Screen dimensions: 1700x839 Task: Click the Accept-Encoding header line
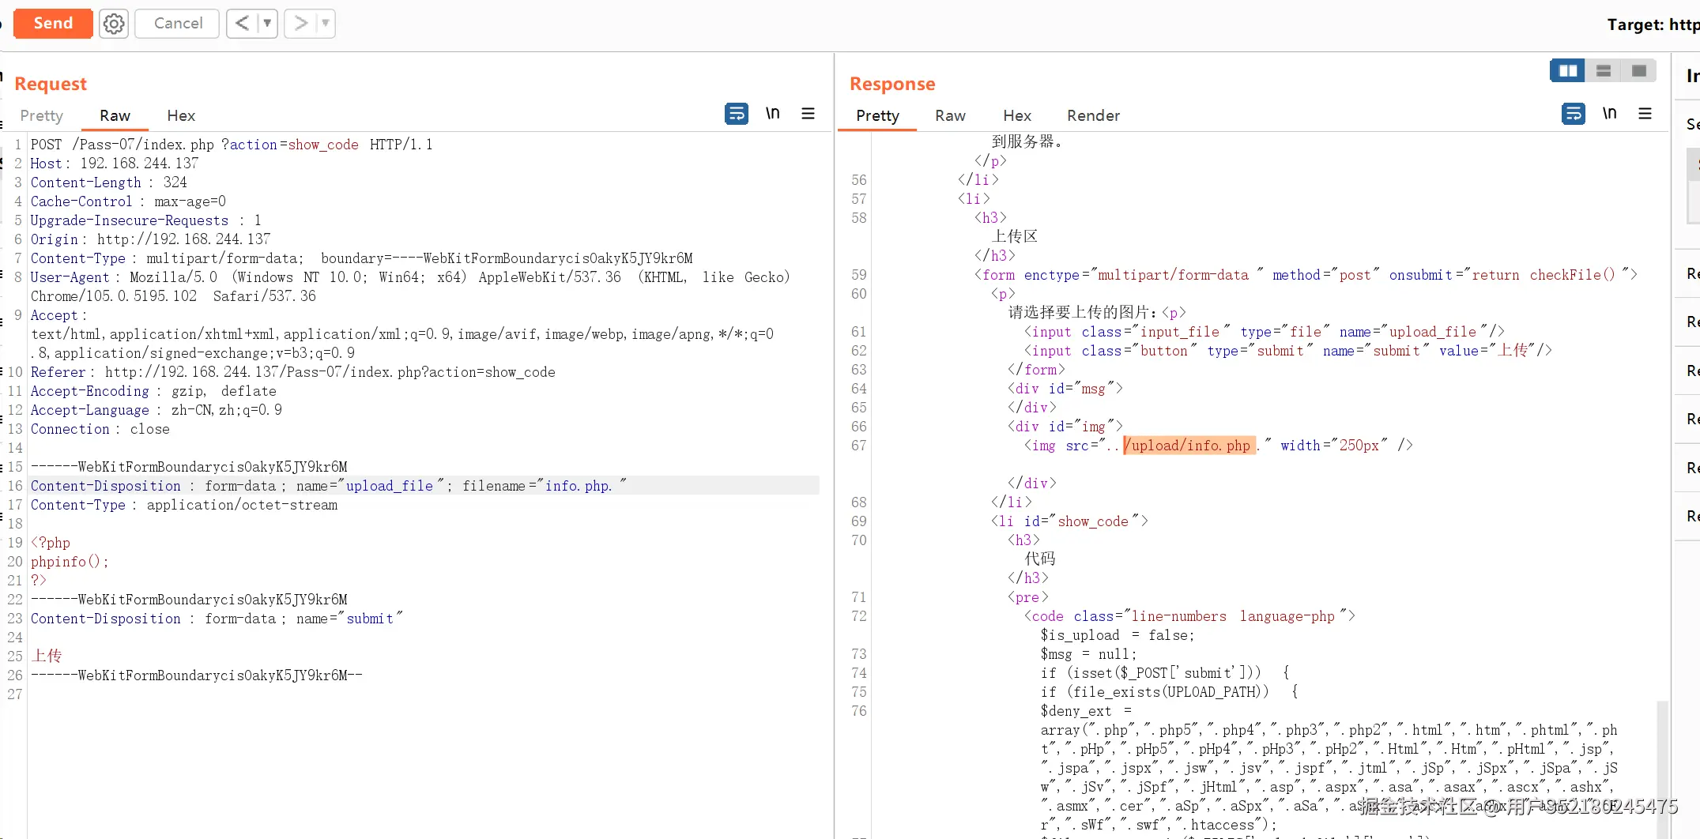(x=153, y=391)
